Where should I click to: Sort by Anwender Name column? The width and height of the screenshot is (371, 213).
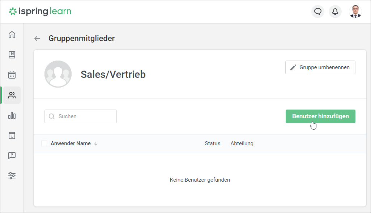[x=71, y=143]
